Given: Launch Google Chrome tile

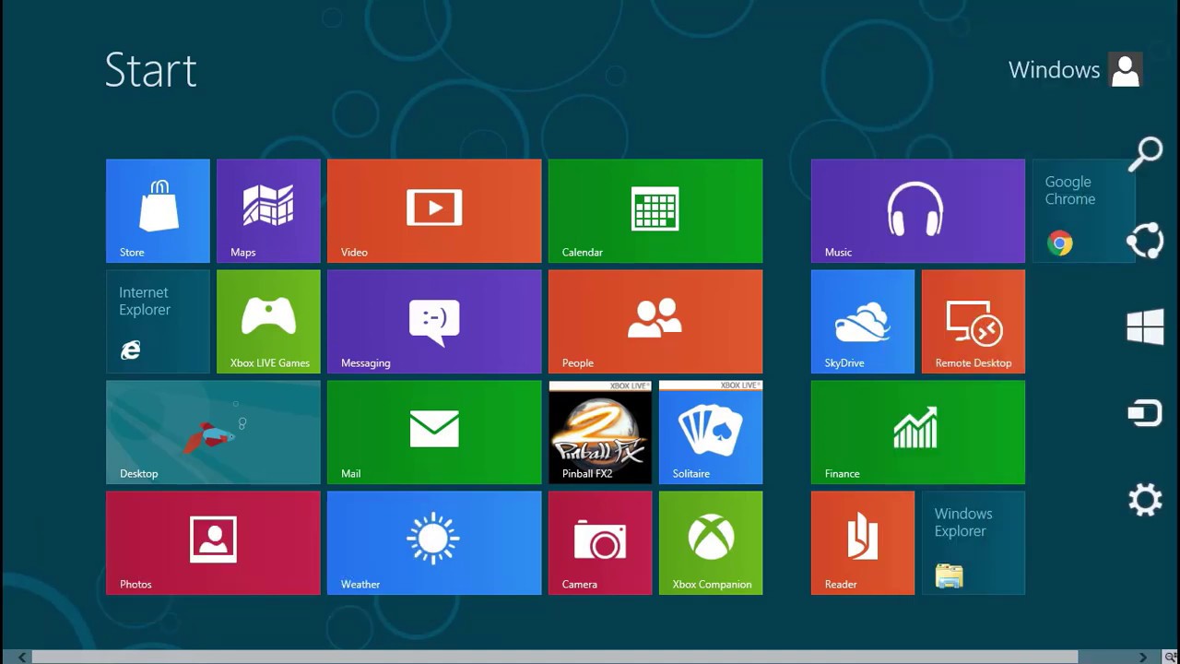Looking at the screenshot, I should [1084, 211].
